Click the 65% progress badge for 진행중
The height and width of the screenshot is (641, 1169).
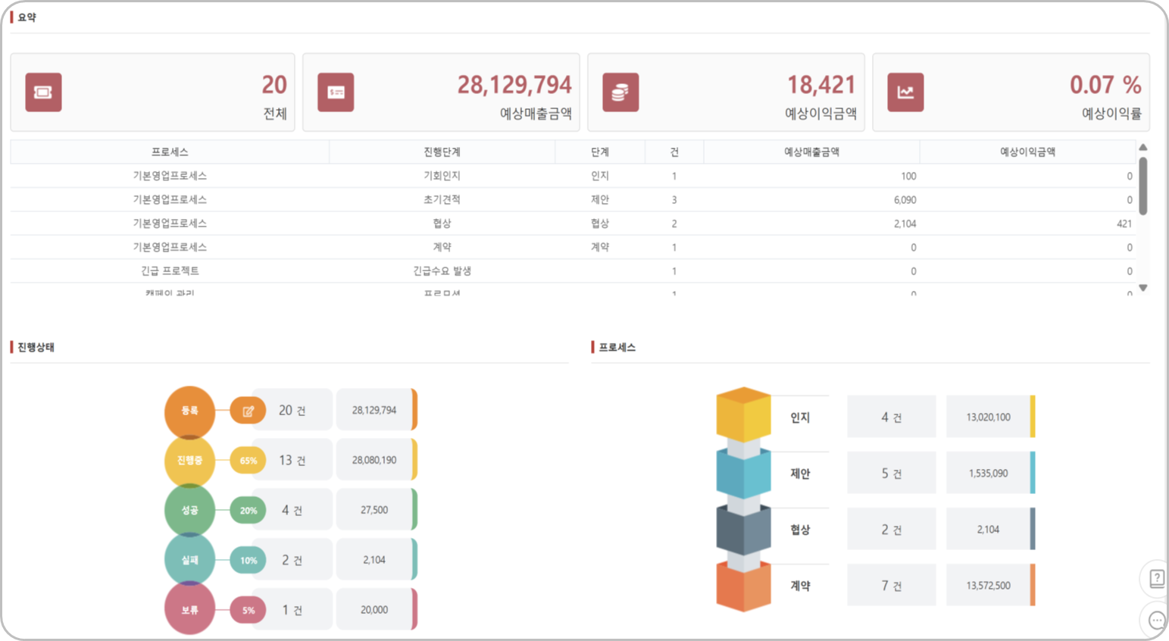tap(248, 461)
